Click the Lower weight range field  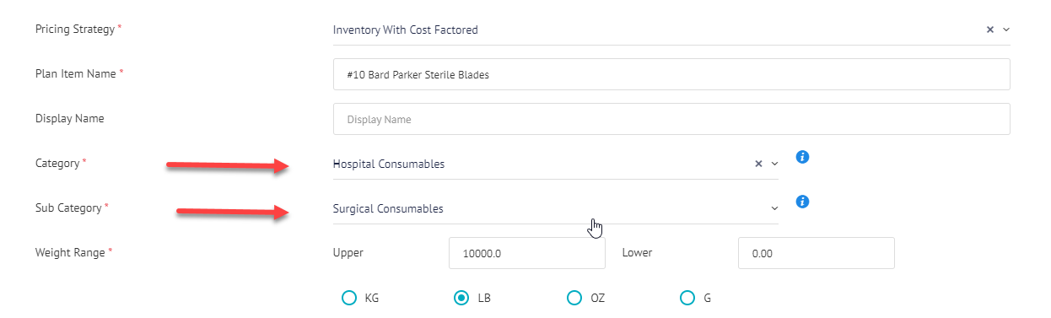click(816, 253)
